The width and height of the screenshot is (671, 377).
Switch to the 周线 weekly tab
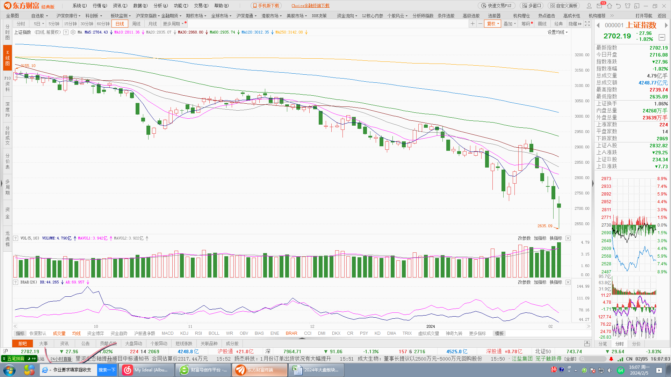[136, 24]
